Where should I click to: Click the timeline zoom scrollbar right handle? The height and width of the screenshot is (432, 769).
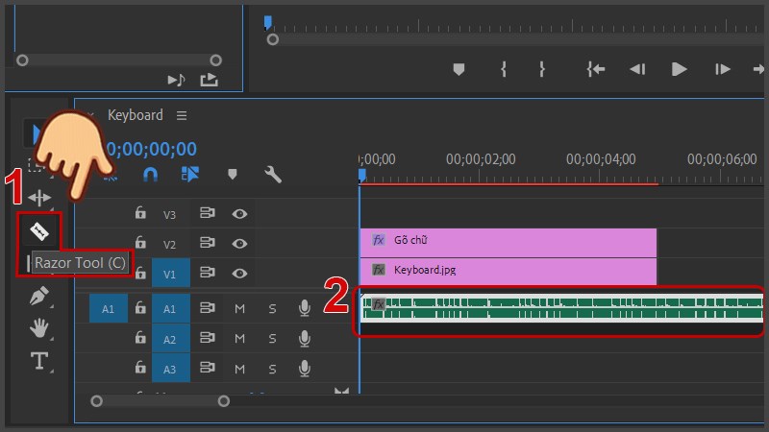223,401
